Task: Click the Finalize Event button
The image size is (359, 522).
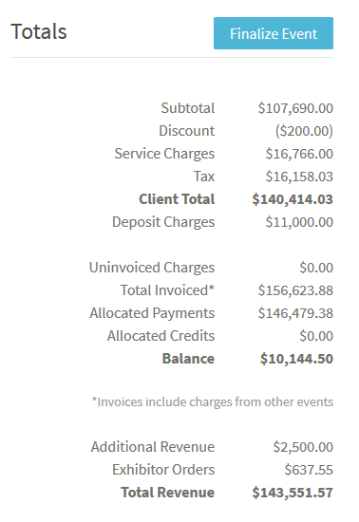Action: coord(274,33)
